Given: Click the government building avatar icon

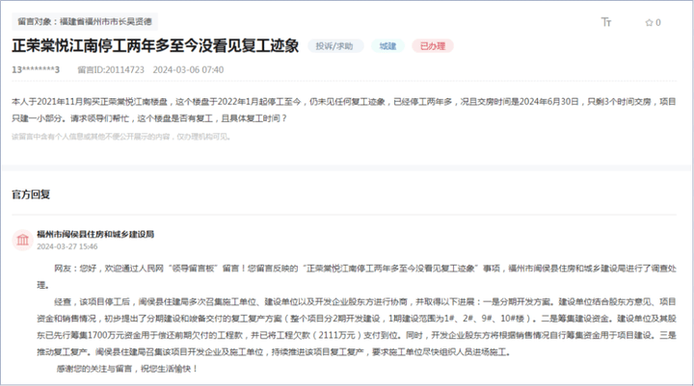Looking at the screenshot, I should (22, 240).
